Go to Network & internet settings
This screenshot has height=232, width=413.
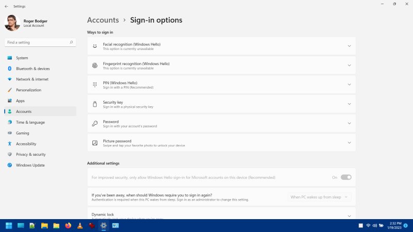click(40, 79)
